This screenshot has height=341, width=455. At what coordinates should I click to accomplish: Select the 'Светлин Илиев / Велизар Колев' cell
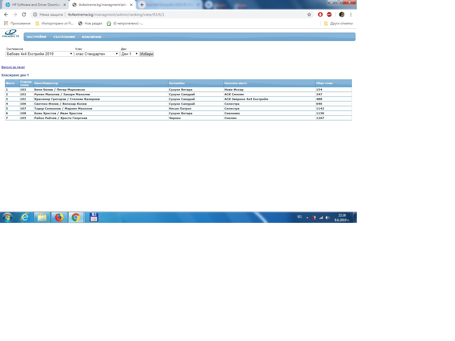101,104
